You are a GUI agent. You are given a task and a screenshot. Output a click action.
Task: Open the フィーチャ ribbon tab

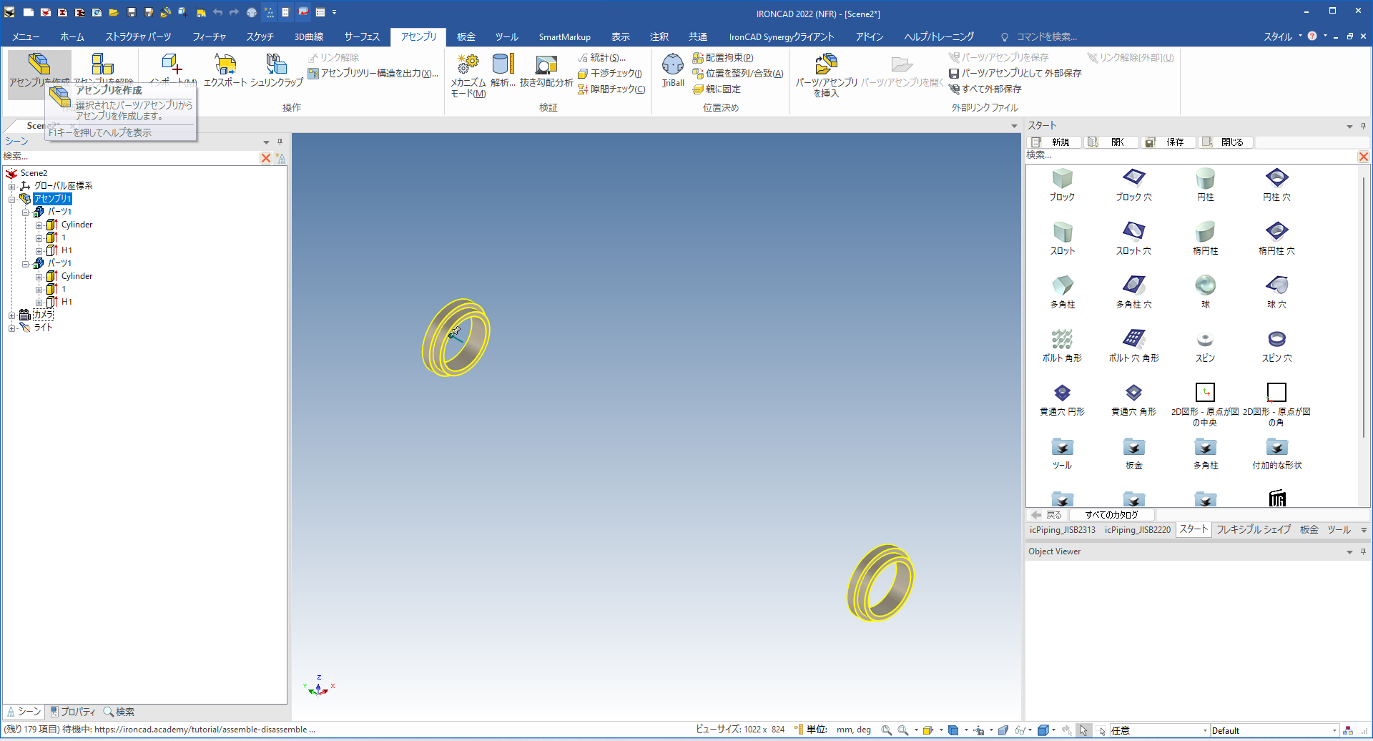point(209,36)
